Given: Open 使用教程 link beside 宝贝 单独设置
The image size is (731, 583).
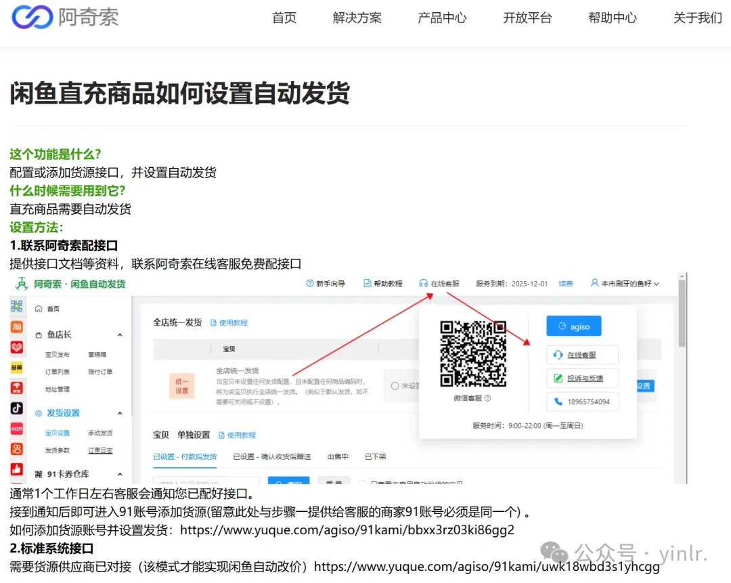Looking at the screenshot, I should click(x=238, y=435).
